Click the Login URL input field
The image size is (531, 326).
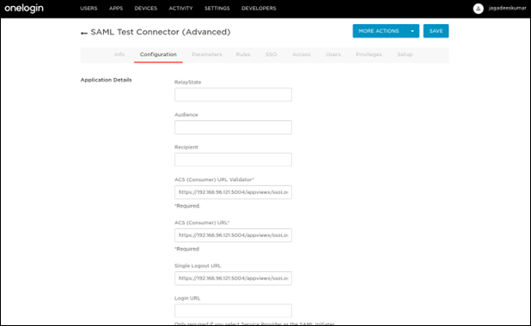pos(233,311)
